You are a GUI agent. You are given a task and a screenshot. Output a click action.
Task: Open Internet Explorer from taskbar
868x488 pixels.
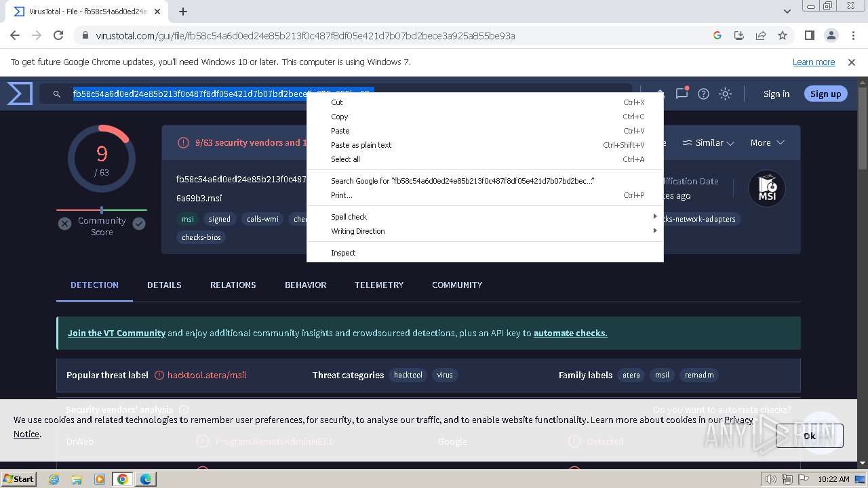(54, 479)
